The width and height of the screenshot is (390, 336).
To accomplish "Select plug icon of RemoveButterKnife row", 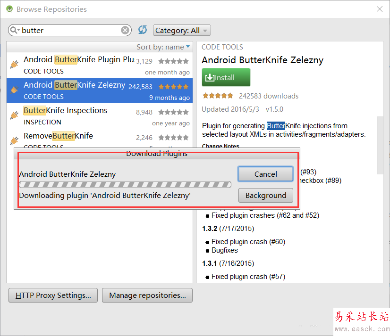I will point(15,140).
